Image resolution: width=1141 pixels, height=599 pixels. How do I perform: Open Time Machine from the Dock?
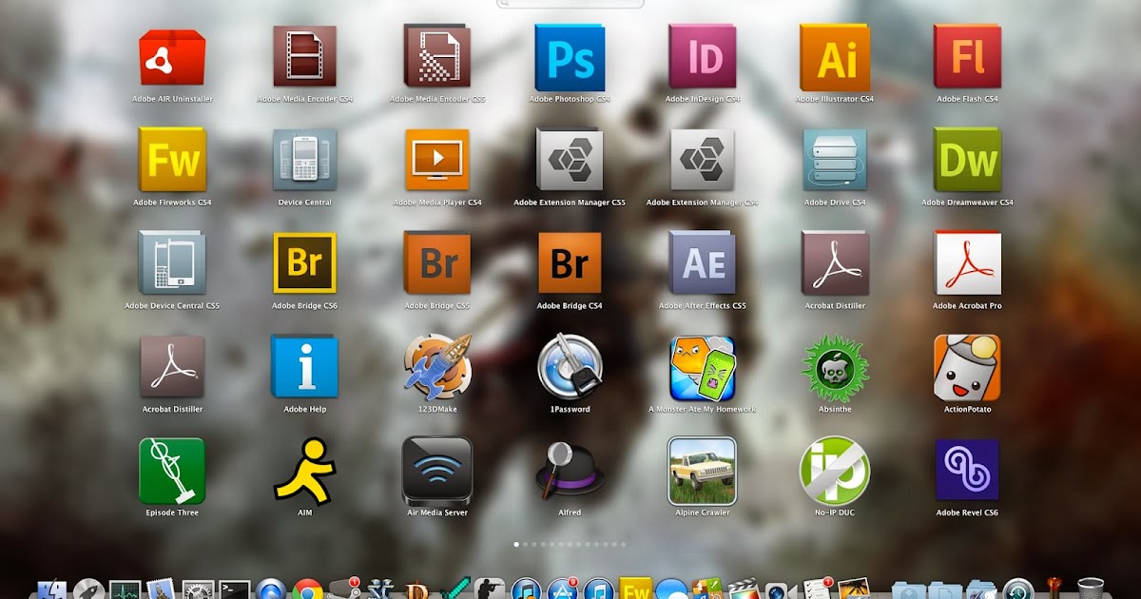pyautogui.click(x=1017, y=589)
